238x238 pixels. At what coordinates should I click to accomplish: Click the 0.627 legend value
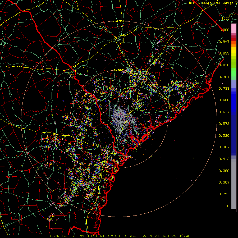(224, 112)
